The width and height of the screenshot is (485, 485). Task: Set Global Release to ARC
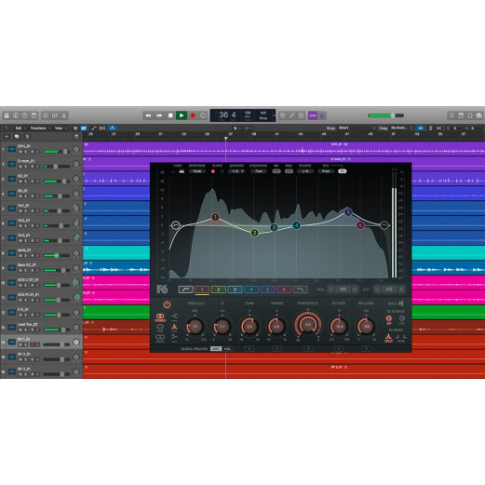pos(216,349)
